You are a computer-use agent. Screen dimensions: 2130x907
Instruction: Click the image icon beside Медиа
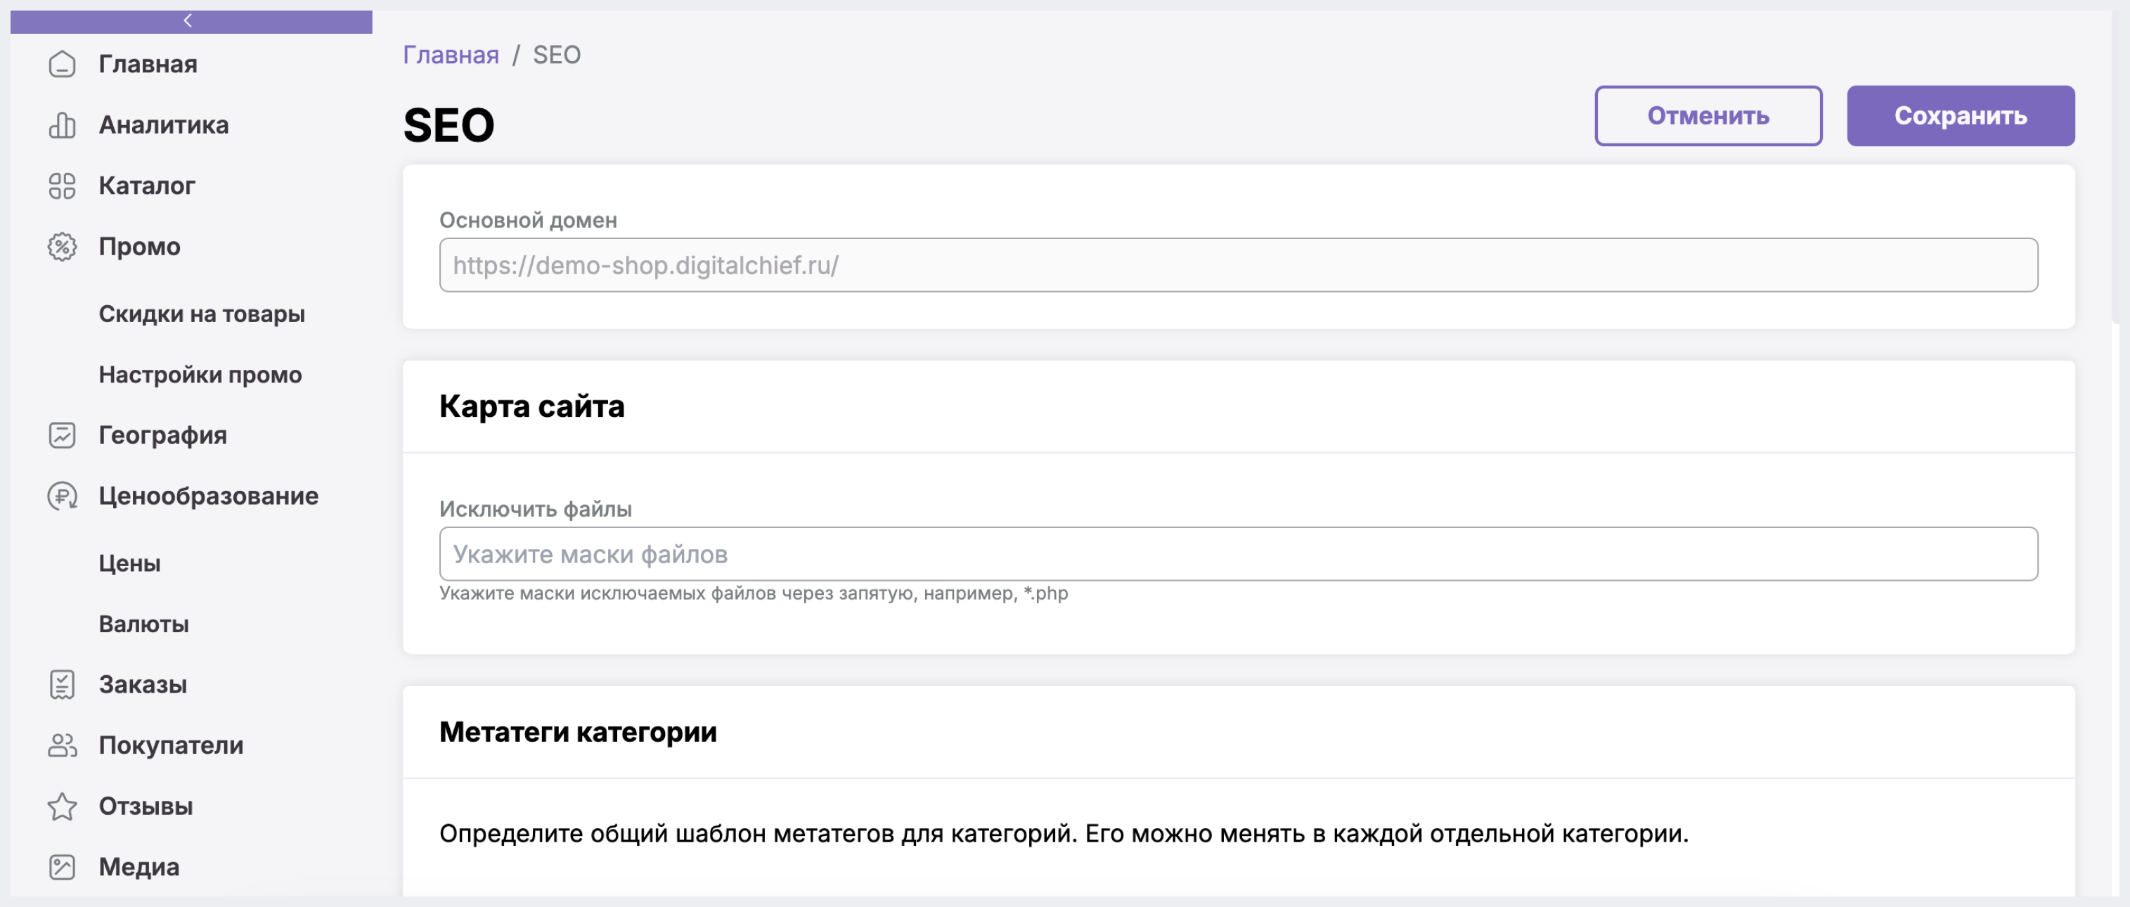[62, 866]
